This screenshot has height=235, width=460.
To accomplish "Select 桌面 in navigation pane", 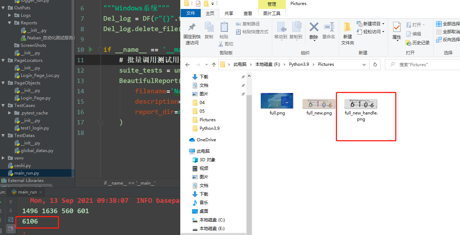I will pyautogui.click(x=200, y=211).
